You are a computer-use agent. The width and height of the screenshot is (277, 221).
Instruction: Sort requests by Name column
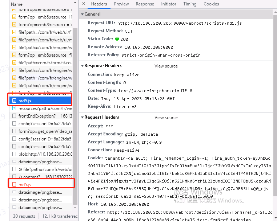click(x=17, y=4)
